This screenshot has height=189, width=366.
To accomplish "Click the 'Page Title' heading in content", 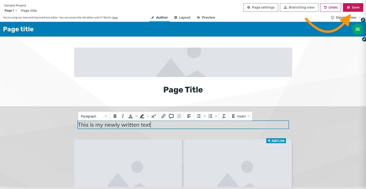I will click(x=183, y=90).
